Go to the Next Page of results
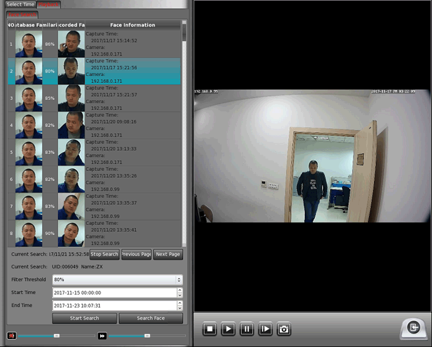 click(168, 254)
